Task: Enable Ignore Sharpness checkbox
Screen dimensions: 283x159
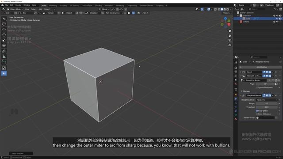Action: pyautogui.click(x=257, y=87)
